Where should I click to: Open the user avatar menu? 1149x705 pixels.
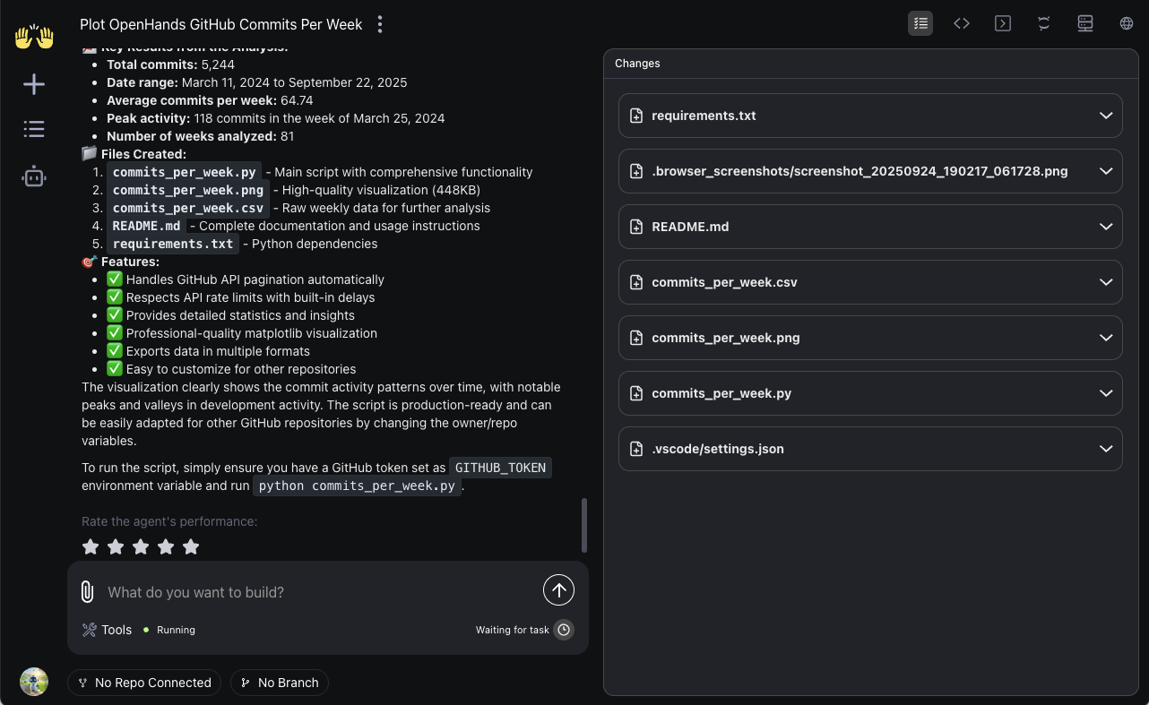coord(34,682)
